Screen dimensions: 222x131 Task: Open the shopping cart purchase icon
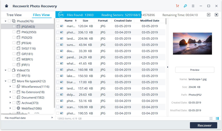click(x=178, y=6)
